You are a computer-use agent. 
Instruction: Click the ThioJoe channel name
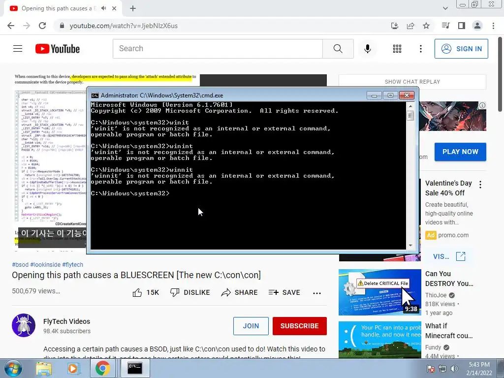click(436, 295)
